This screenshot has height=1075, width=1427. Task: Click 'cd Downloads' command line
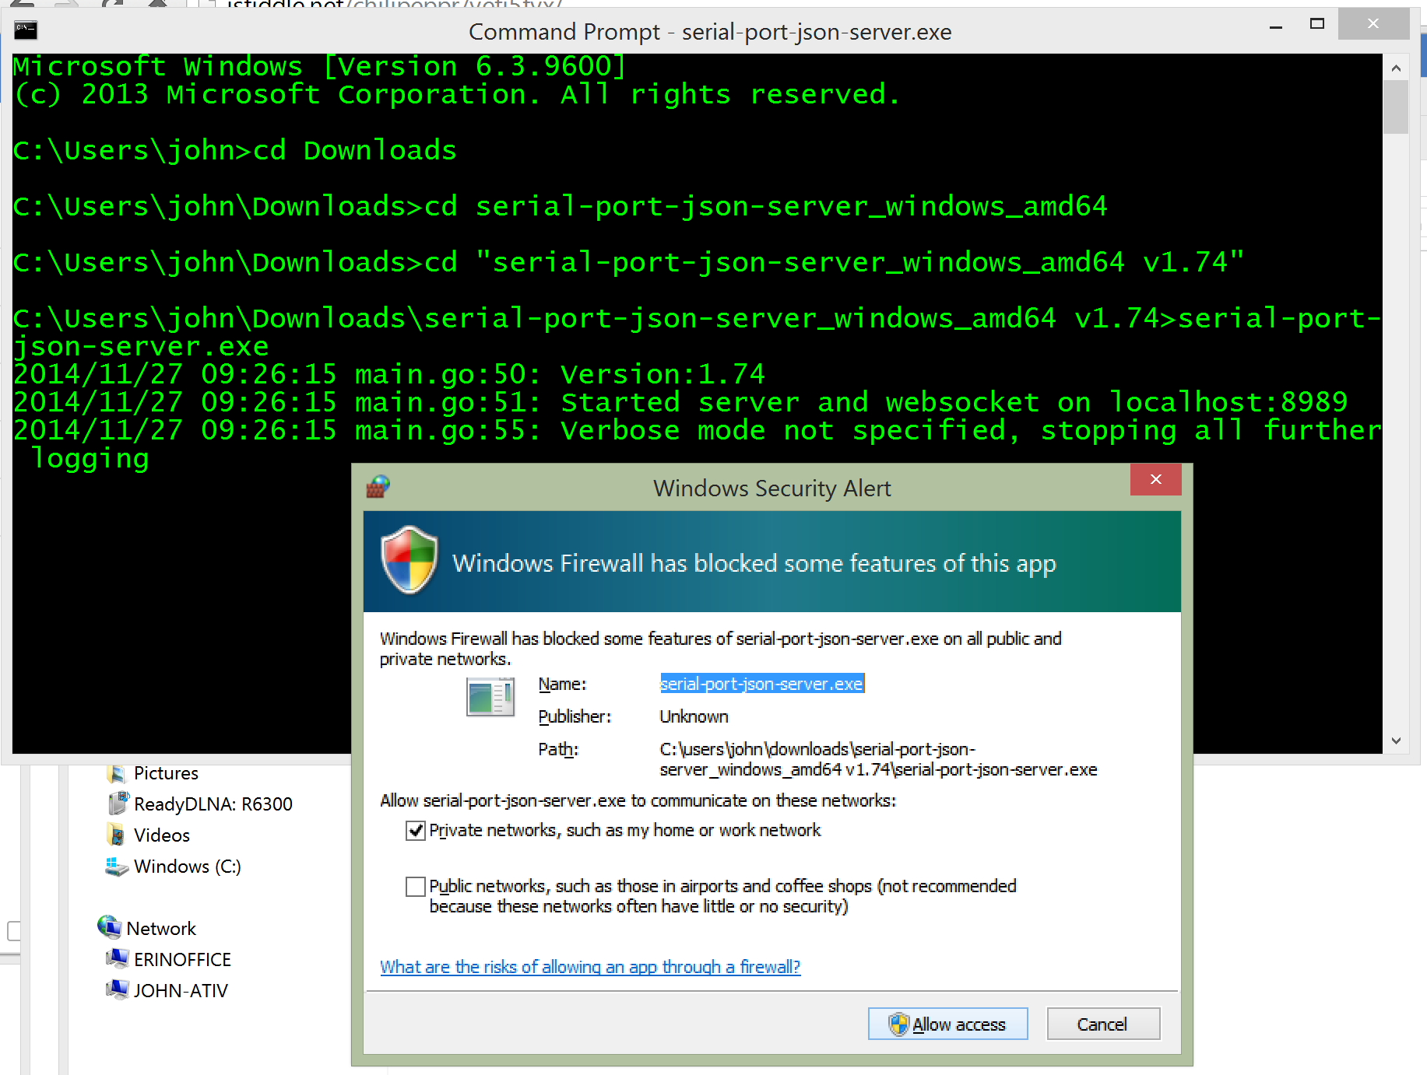click(234, 150)
